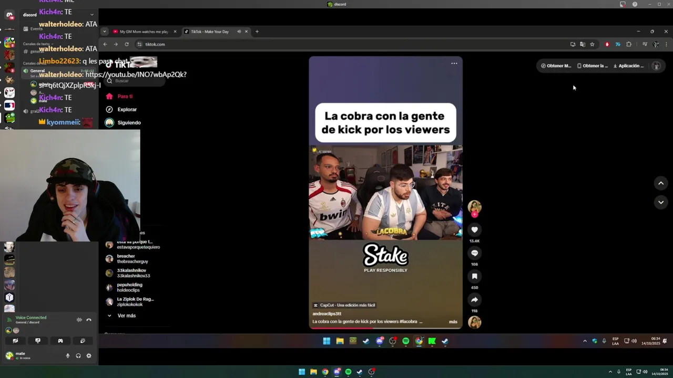This screenshot has height=378, width=673.
Task: Go to previous video with up chevron
Action: tap(661, 183)
